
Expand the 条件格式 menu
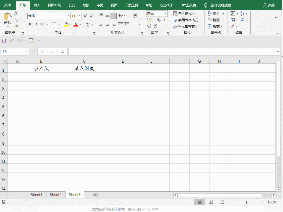tap(184, 14)
